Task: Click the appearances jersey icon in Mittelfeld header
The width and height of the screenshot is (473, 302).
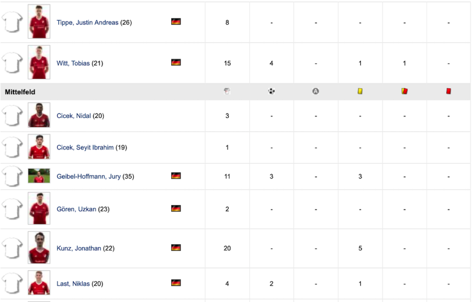Action: click(227, 91)
